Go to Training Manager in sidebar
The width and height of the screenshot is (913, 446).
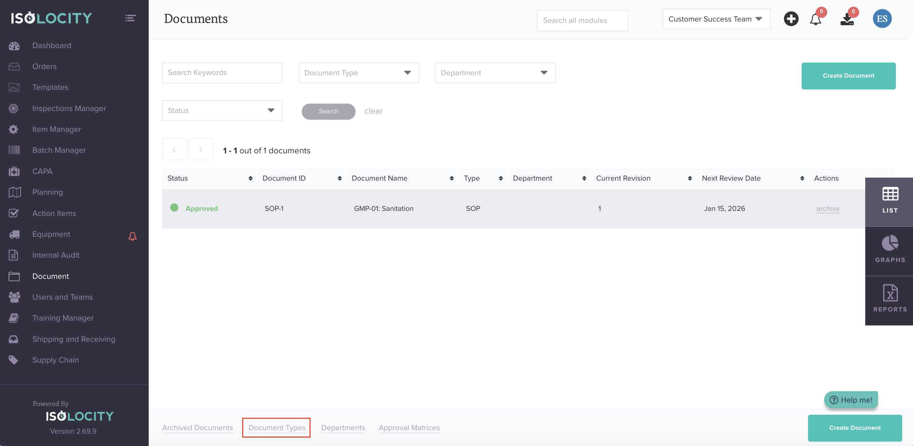point(63,318)
